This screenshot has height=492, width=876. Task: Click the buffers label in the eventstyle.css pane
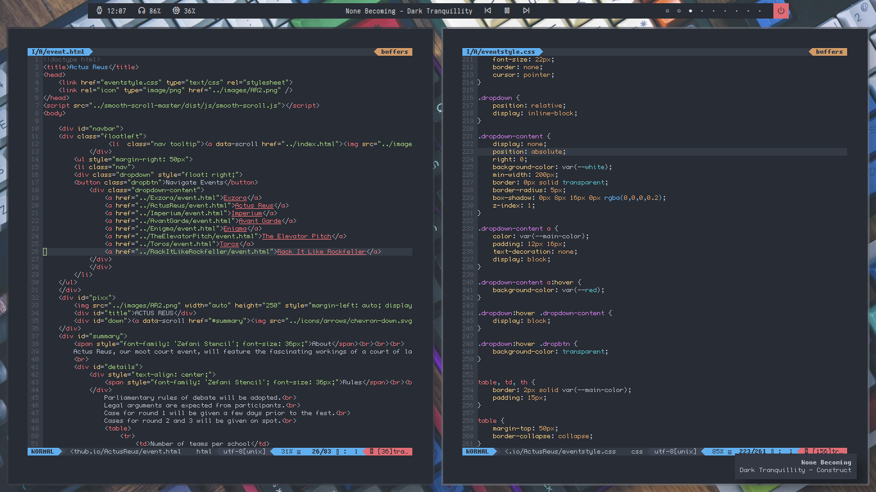tap(829, 52)
